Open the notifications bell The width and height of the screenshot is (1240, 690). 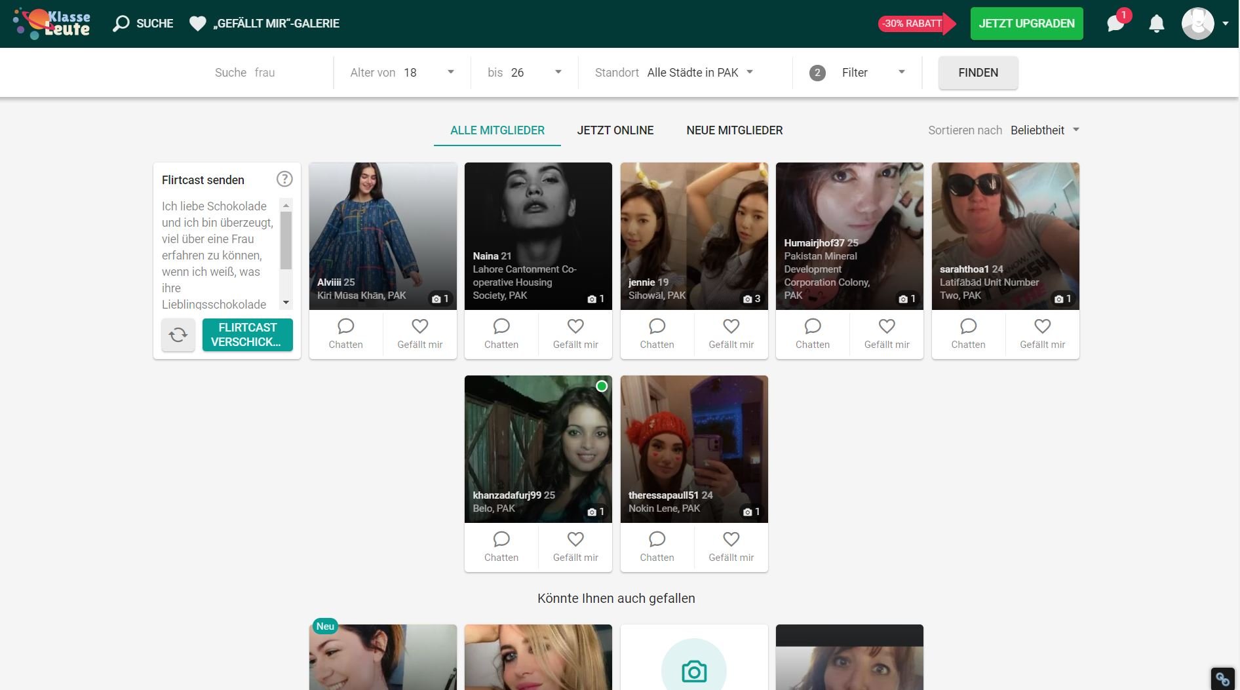(1157, 24)
